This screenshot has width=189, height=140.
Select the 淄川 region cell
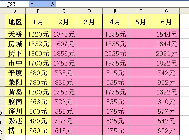tap(15, 111)
